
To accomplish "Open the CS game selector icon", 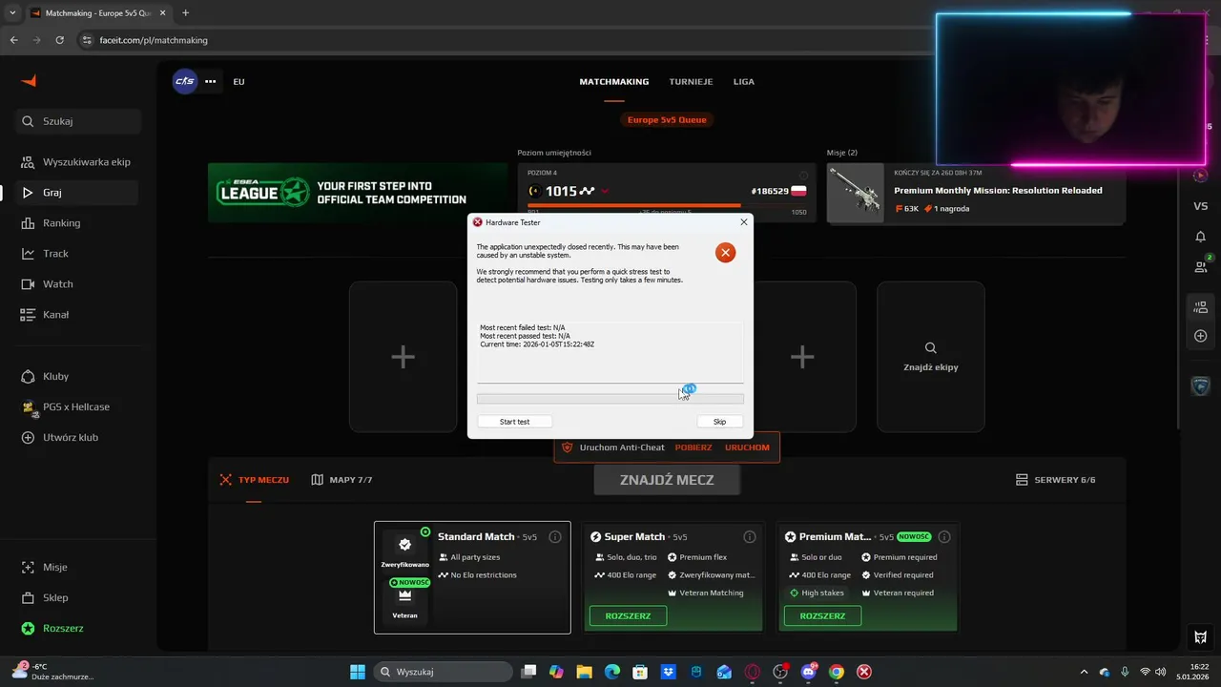I will click(x=185, y=81).
